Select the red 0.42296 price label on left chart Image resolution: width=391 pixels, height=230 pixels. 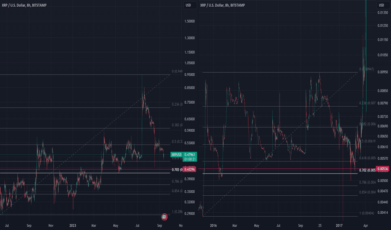[x=190, y=170]
